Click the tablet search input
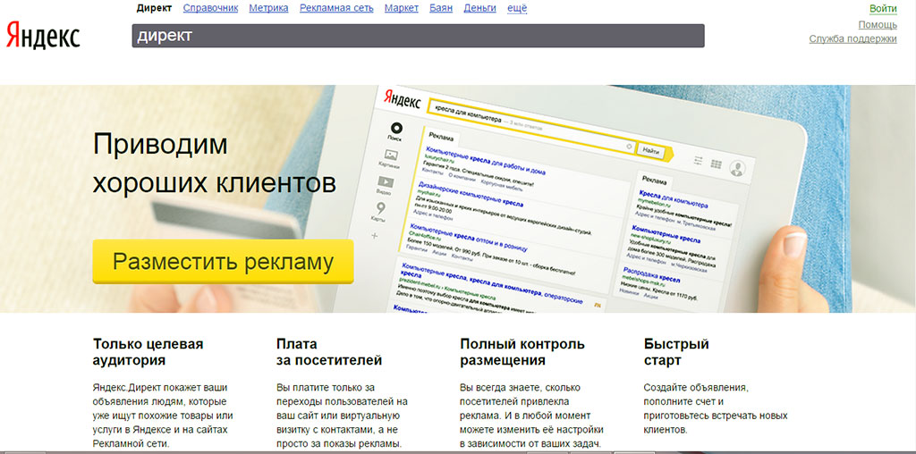The image size is (916, 454). pyautogui.click(x=530, y=127)
